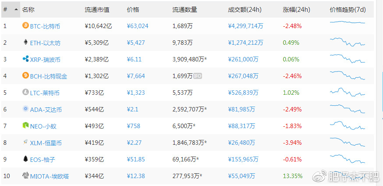Click ADA volume ¥81,985万
Viewport: 383px width, 186px height.
coord(241,109)
